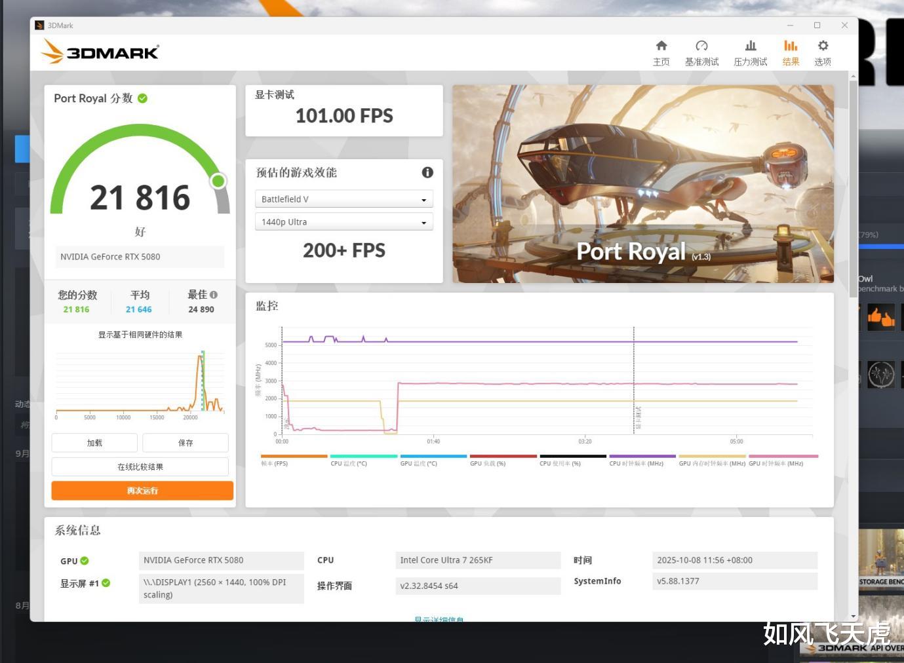Viewport: 904px width, 663px height.
Task: Toggle the GPU 内存时钟频率 legend series
Action: [x=712, y=460]
